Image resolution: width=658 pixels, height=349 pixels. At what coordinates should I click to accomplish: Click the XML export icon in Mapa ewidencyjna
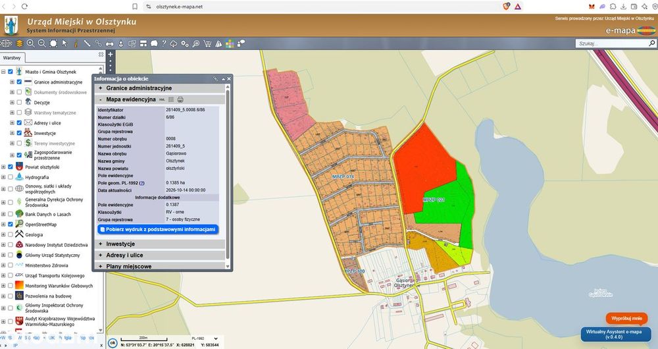coord(162,99)
